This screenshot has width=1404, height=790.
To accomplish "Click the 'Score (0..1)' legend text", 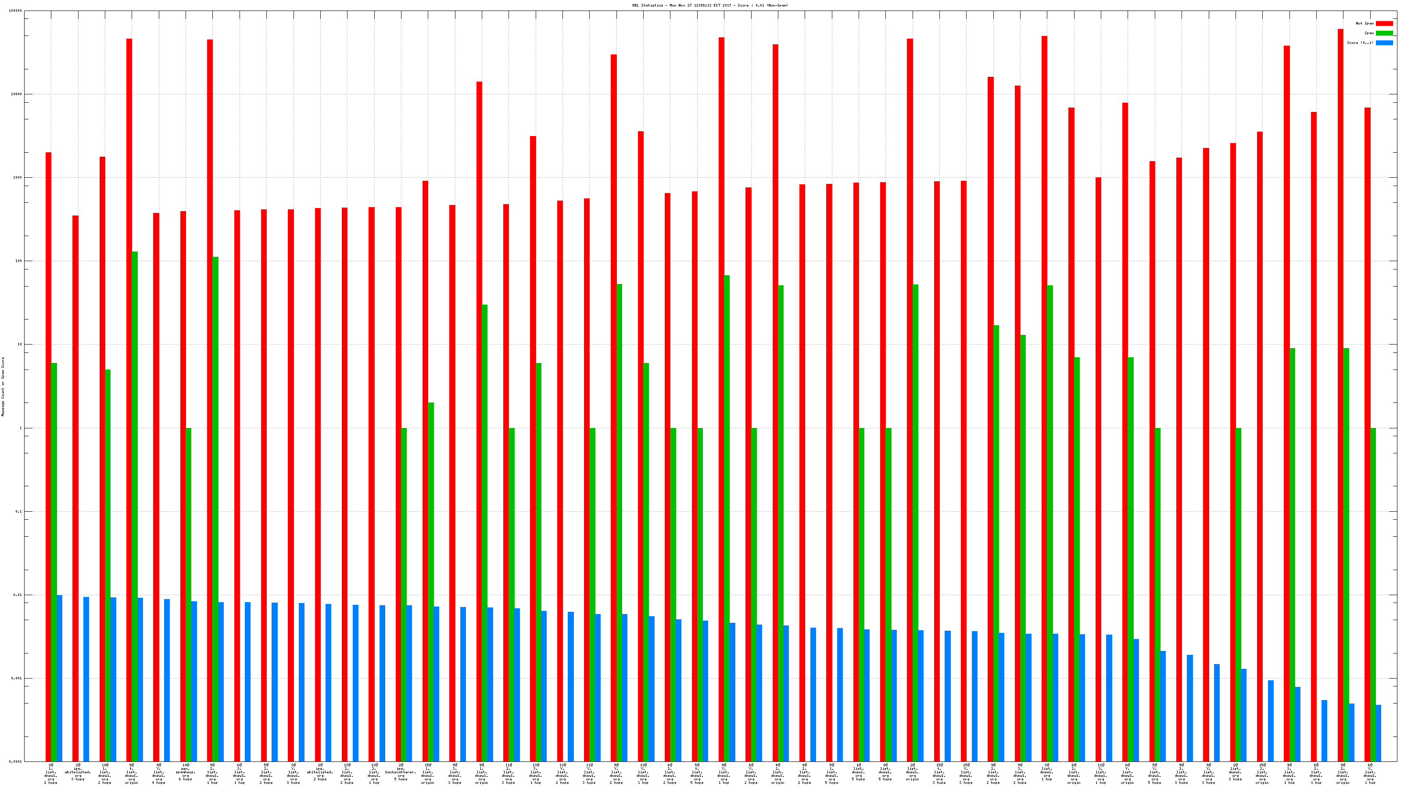I will pos(1360,43).
